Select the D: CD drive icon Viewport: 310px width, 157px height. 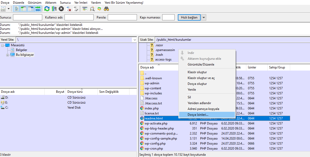(3, 97)
